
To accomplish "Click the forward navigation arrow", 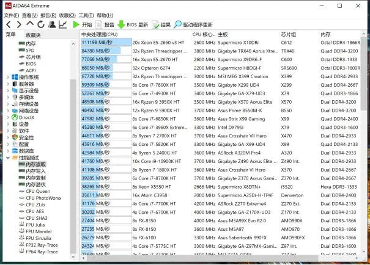I will click(19, 24).
